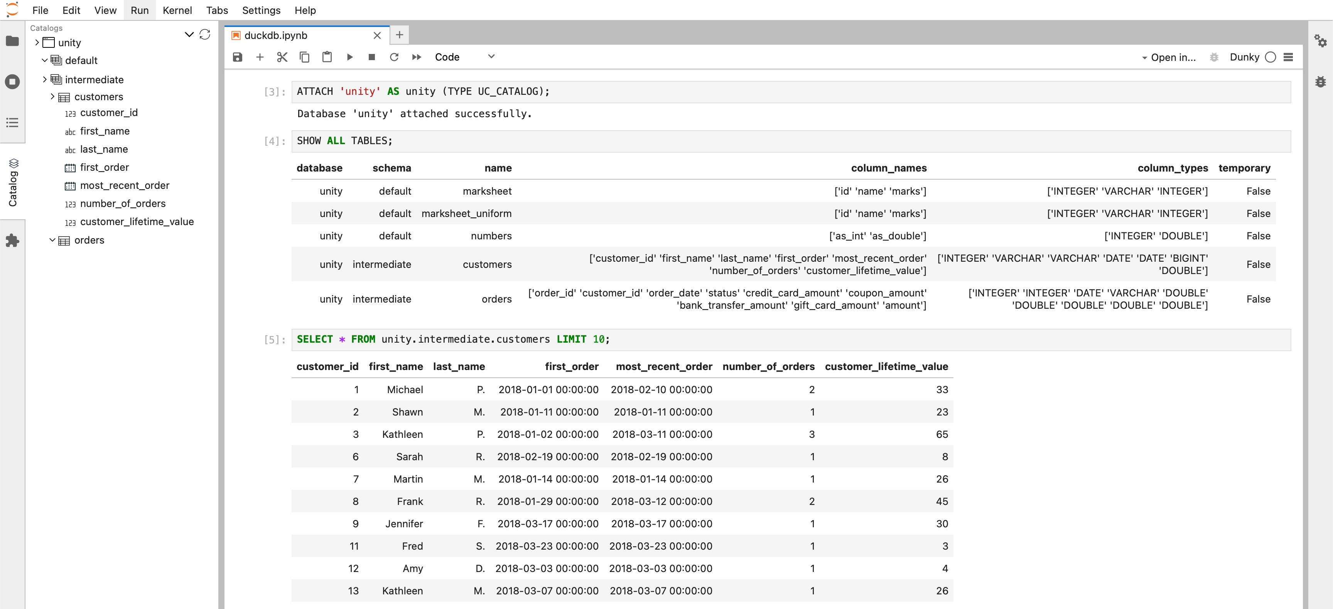This screenshot has width=1333, height=609.
Task: Click the Dunky kernel name
Action: (x=1245, y=57)
